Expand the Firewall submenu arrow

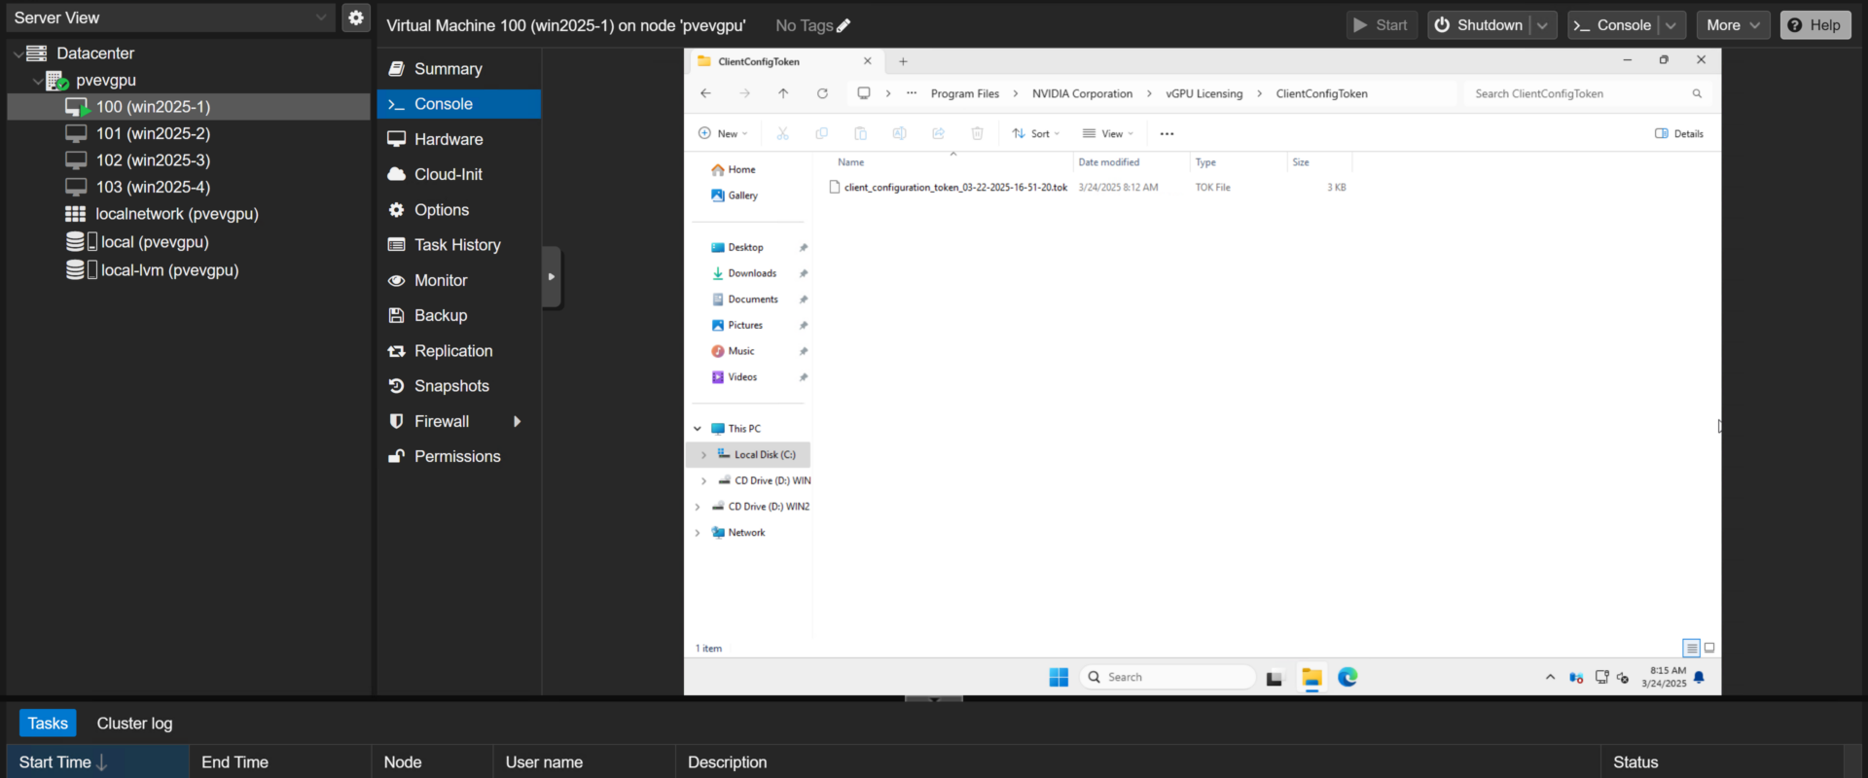[x=518, y=421]
